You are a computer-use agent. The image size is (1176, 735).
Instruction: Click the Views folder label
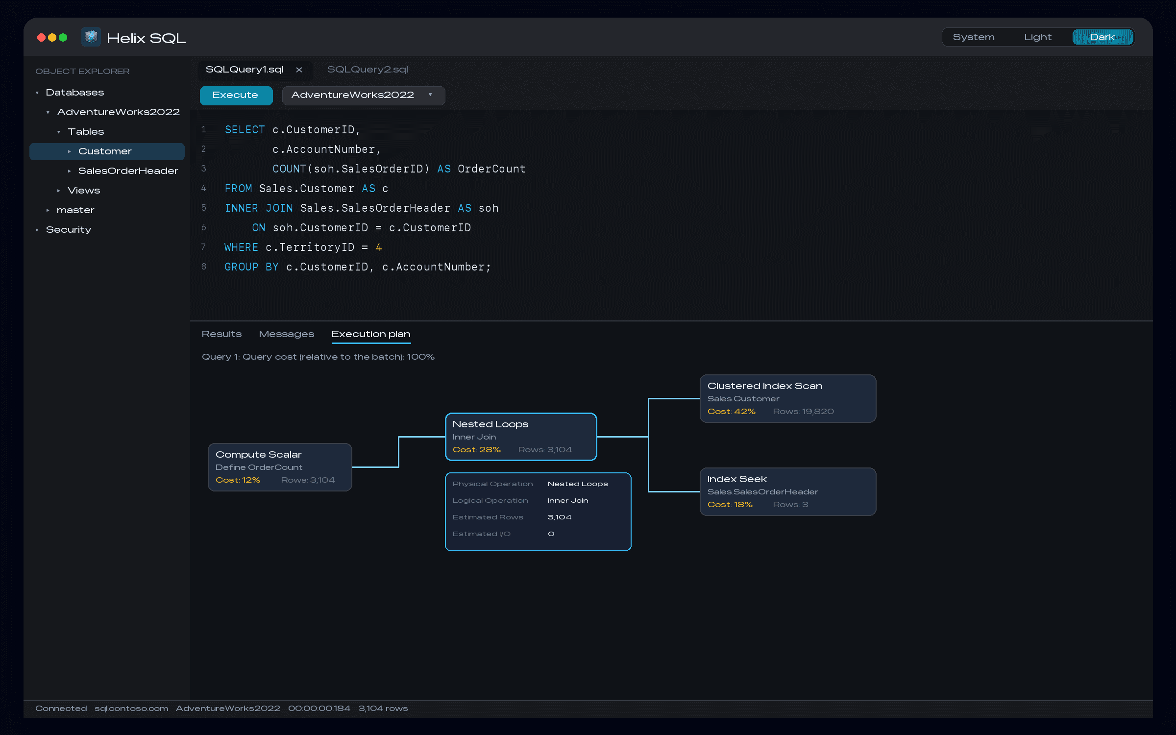pos(84,191)
